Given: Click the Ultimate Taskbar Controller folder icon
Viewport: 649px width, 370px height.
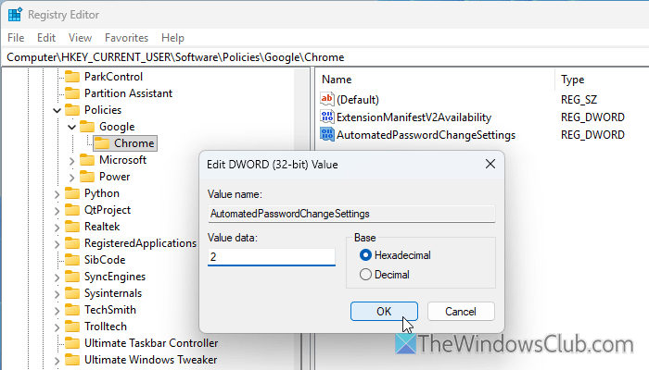Looking at the screenshot, I should pyautogui.click(x=72, y=343).
